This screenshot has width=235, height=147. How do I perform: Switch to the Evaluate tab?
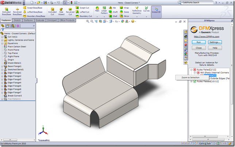[40, 20]
